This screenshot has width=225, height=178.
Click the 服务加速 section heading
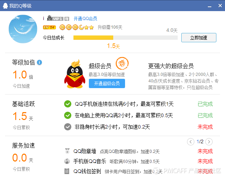[23, 145]
